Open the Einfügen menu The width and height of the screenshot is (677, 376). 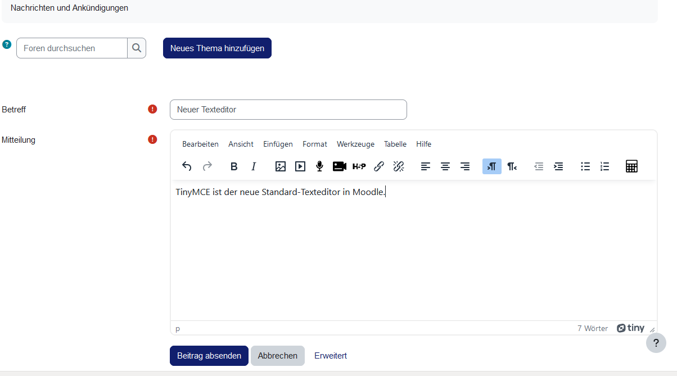click(x=278, y=144)
